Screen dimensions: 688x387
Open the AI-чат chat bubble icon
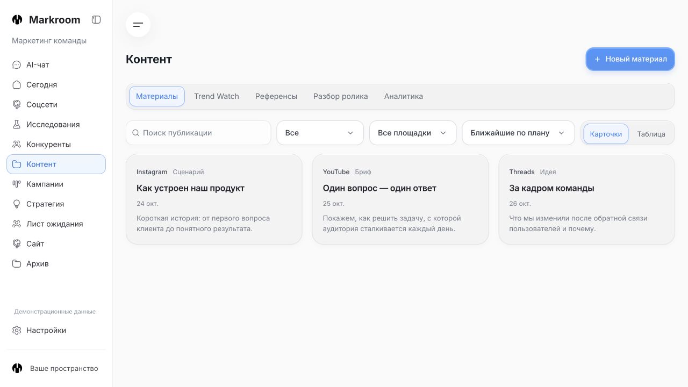click(17, 65)
